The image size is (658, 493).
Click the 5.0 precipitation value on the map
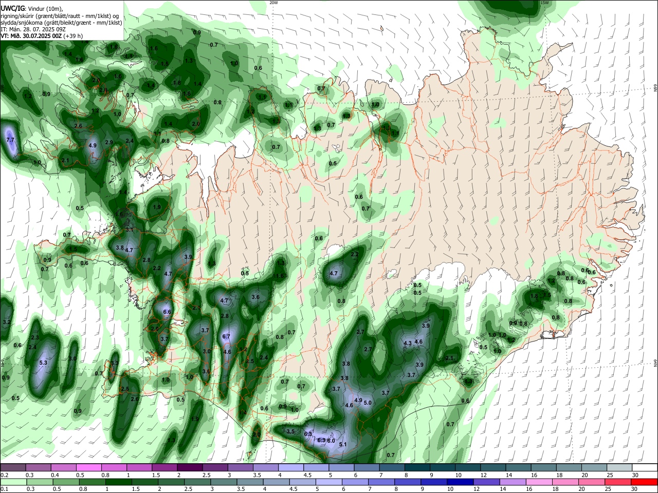[x=368, y=403]
